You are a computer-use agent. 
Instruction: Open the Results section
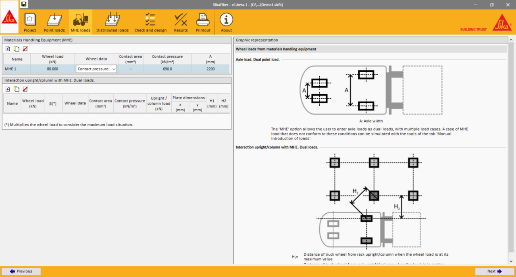click(181, 22)
